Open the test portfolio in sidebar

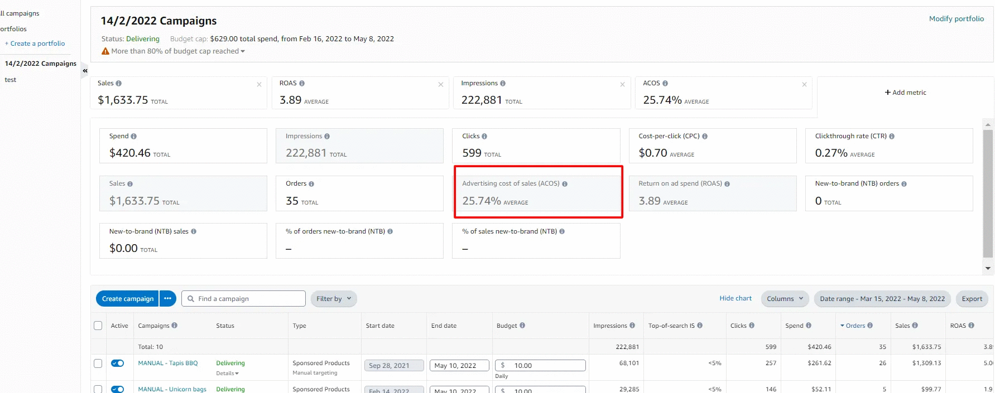(x=11, y=80)
